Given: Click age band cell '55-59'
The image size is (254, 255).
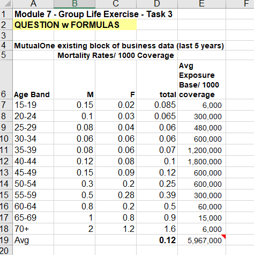Looking at the screenshot, I should (x=33, y=195).
